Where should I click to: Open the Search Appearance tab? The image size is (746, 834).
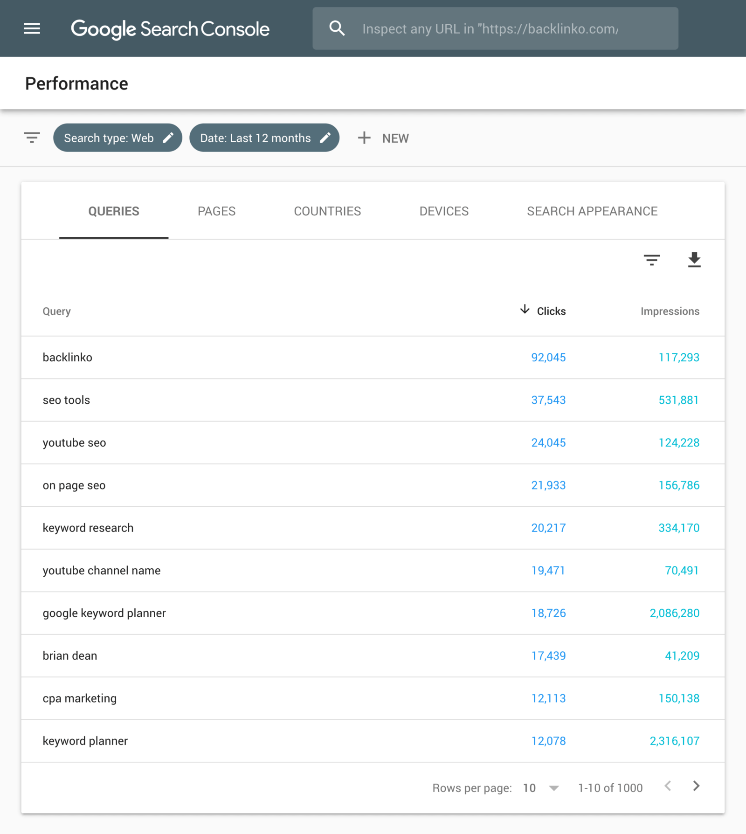click(x=592, y=211)
